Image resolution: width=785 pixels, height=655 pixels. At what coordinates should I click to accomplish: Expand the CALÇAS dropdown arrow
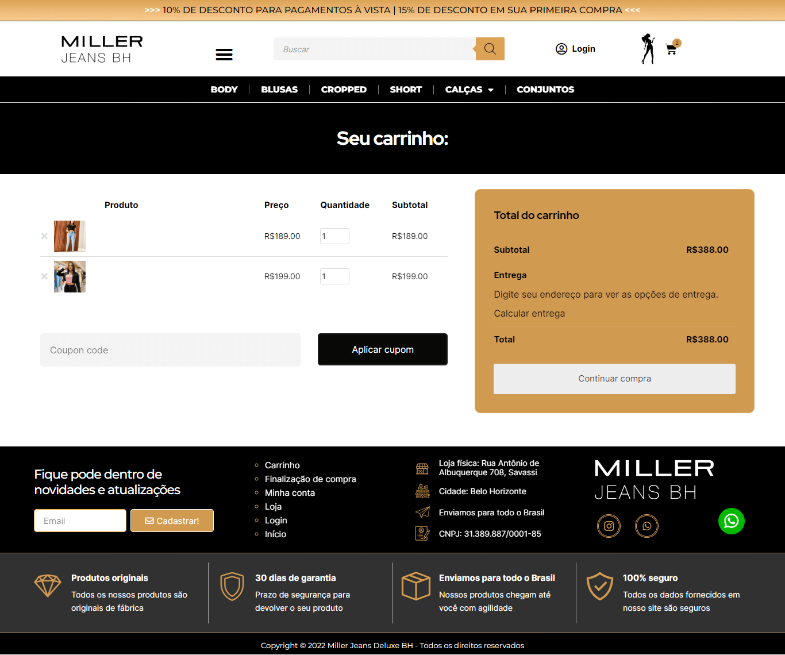click(491, 90)
